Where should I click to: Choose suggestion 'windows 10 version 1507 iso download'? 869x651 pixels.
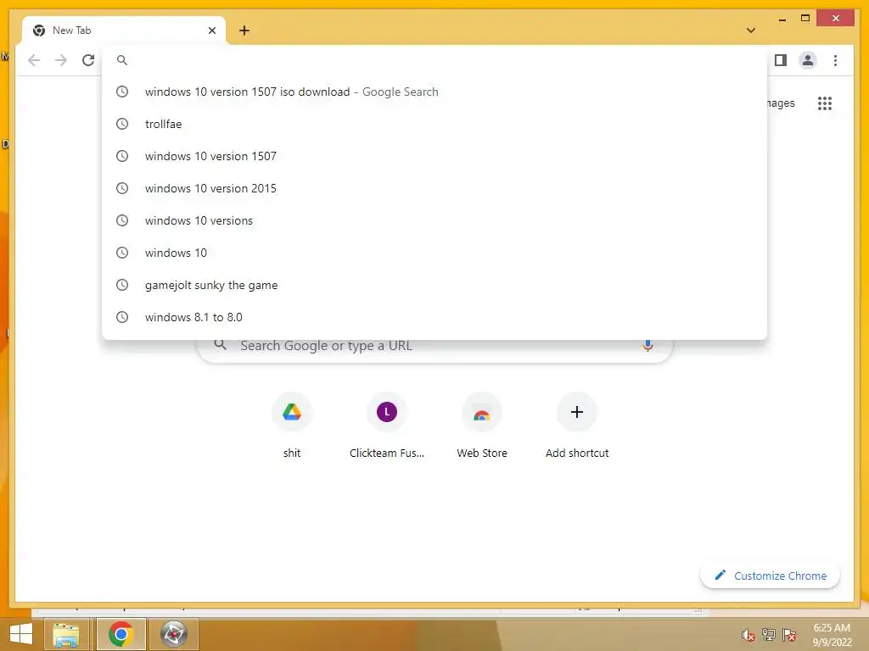[434, 92]
